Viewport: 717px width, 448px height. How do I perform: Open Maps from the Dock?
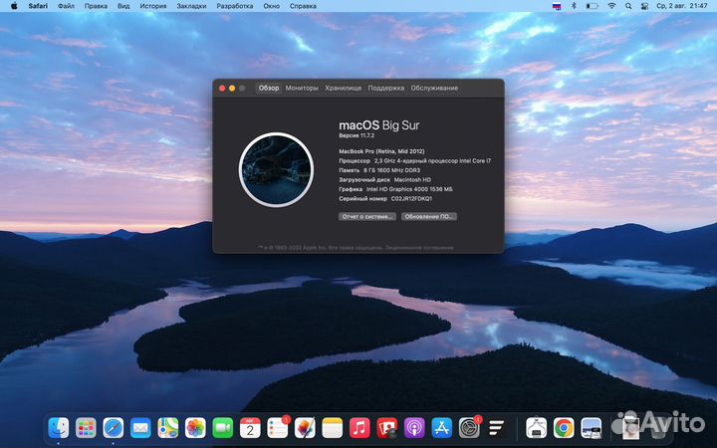click(x=168, y=428)
